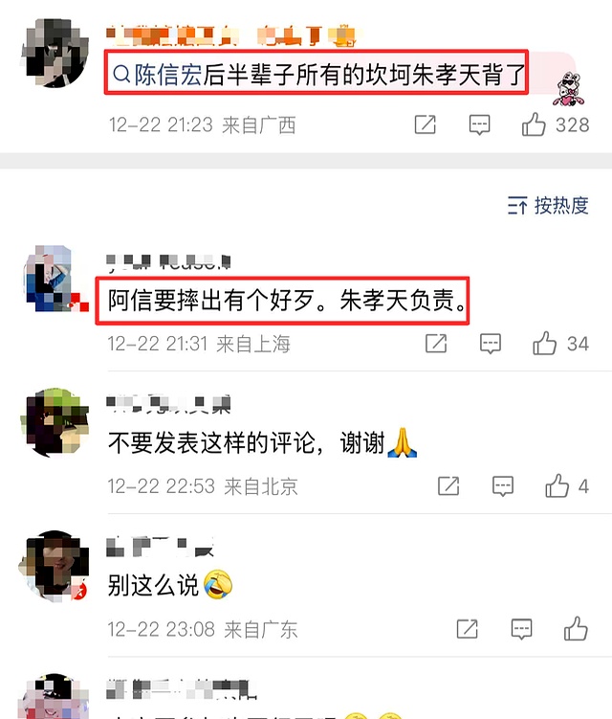
Task: Like the Beijing comment with 4 likes
Action: tap(557, 485)
